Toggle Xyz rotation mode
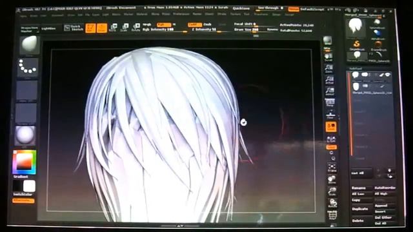This screenshot has height=232, width=413. (331, 148)
